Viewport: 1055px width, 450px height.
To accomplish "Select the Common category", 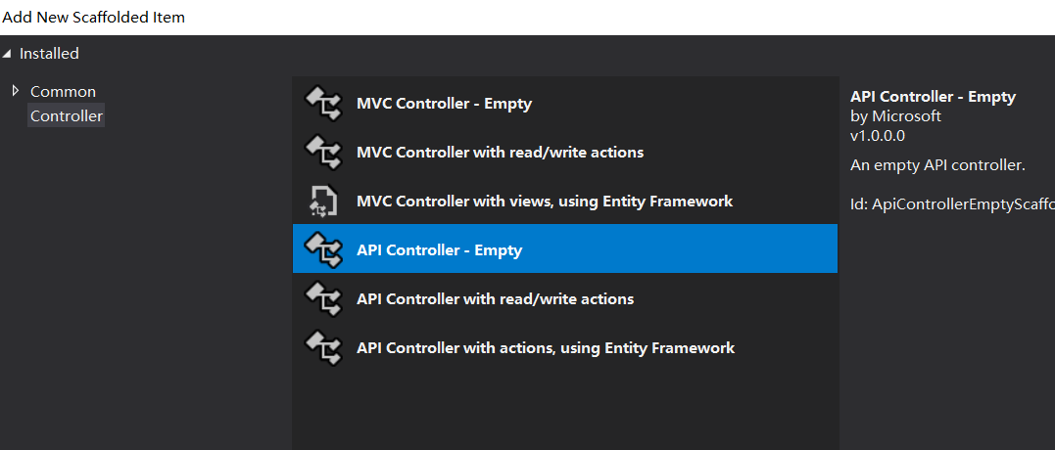I will [x=64, y=91].
